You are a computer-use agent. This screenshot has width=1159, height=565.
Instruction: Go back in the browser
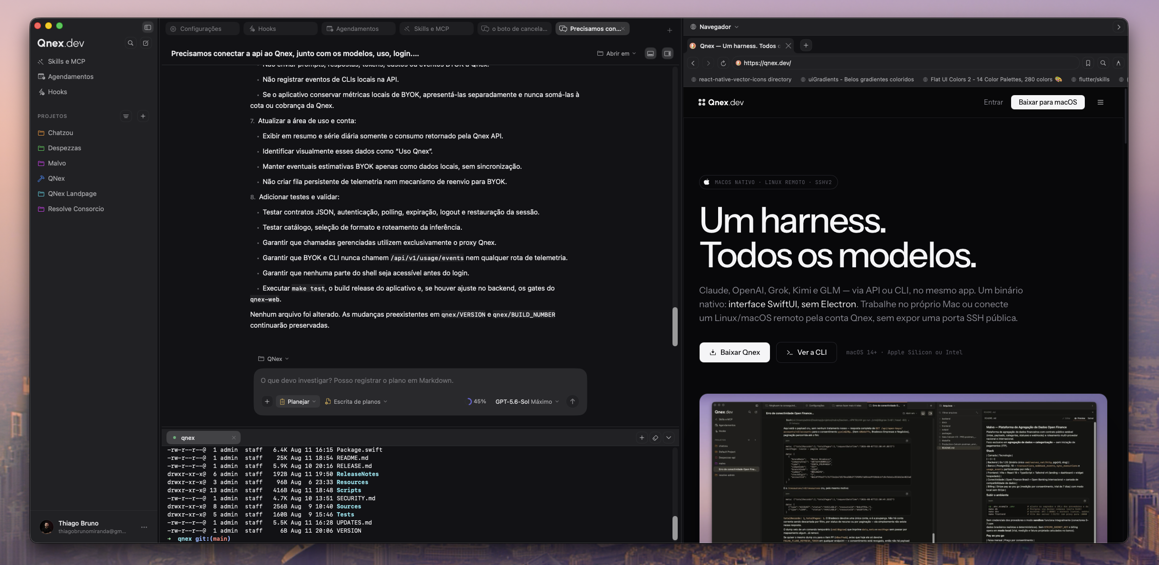click(693, 63)
